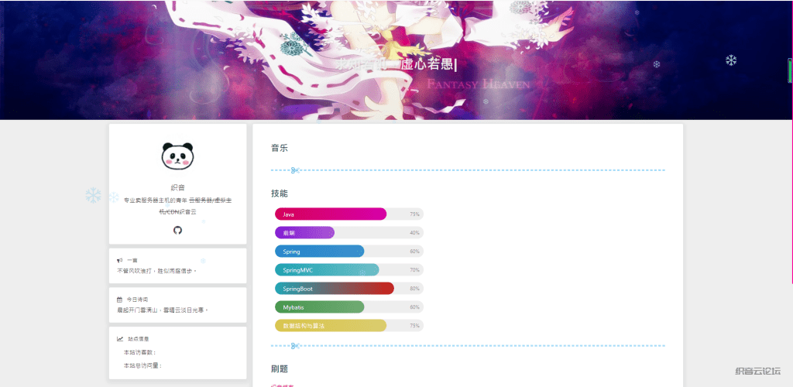Click the 音乐 section heading
This screenshot has width=793, height=387.
280,148
